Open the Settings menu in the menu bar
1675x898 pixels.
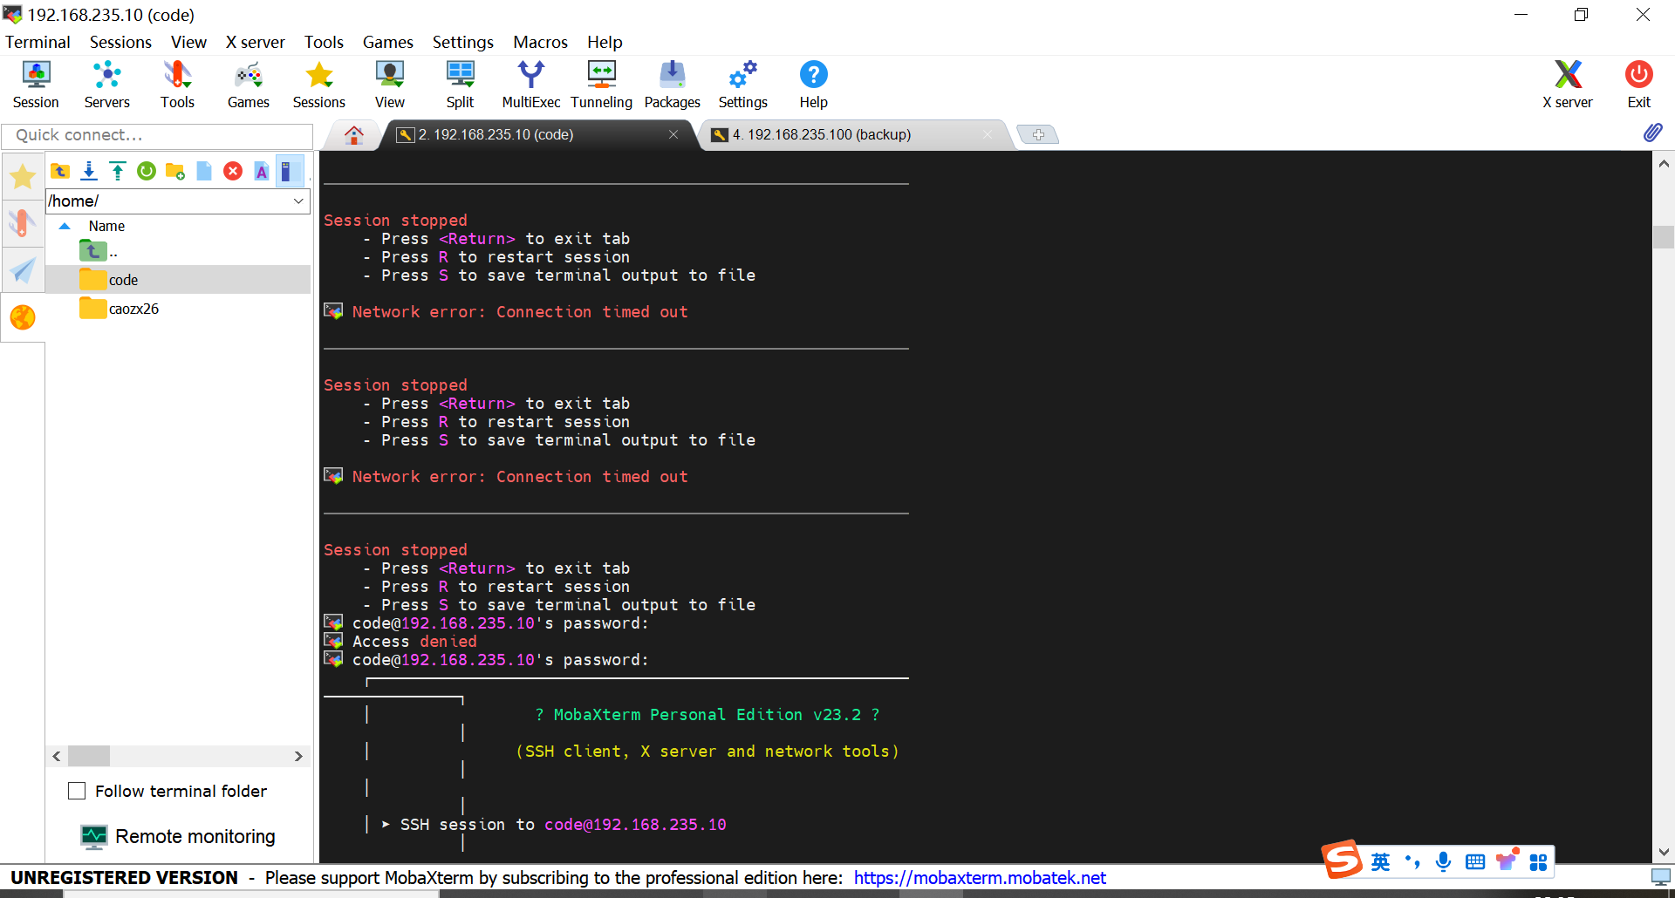[463, 42]
